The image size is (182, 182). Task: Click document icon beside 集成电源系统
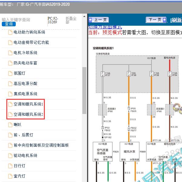pos(10,94)
